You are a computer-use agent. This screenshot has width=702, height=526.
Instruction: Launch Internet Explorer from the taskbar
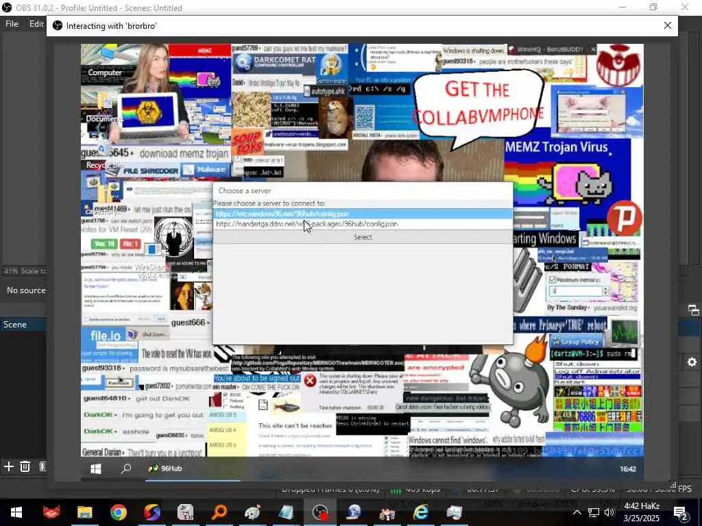pyautogui.click(x=421, y=512)
